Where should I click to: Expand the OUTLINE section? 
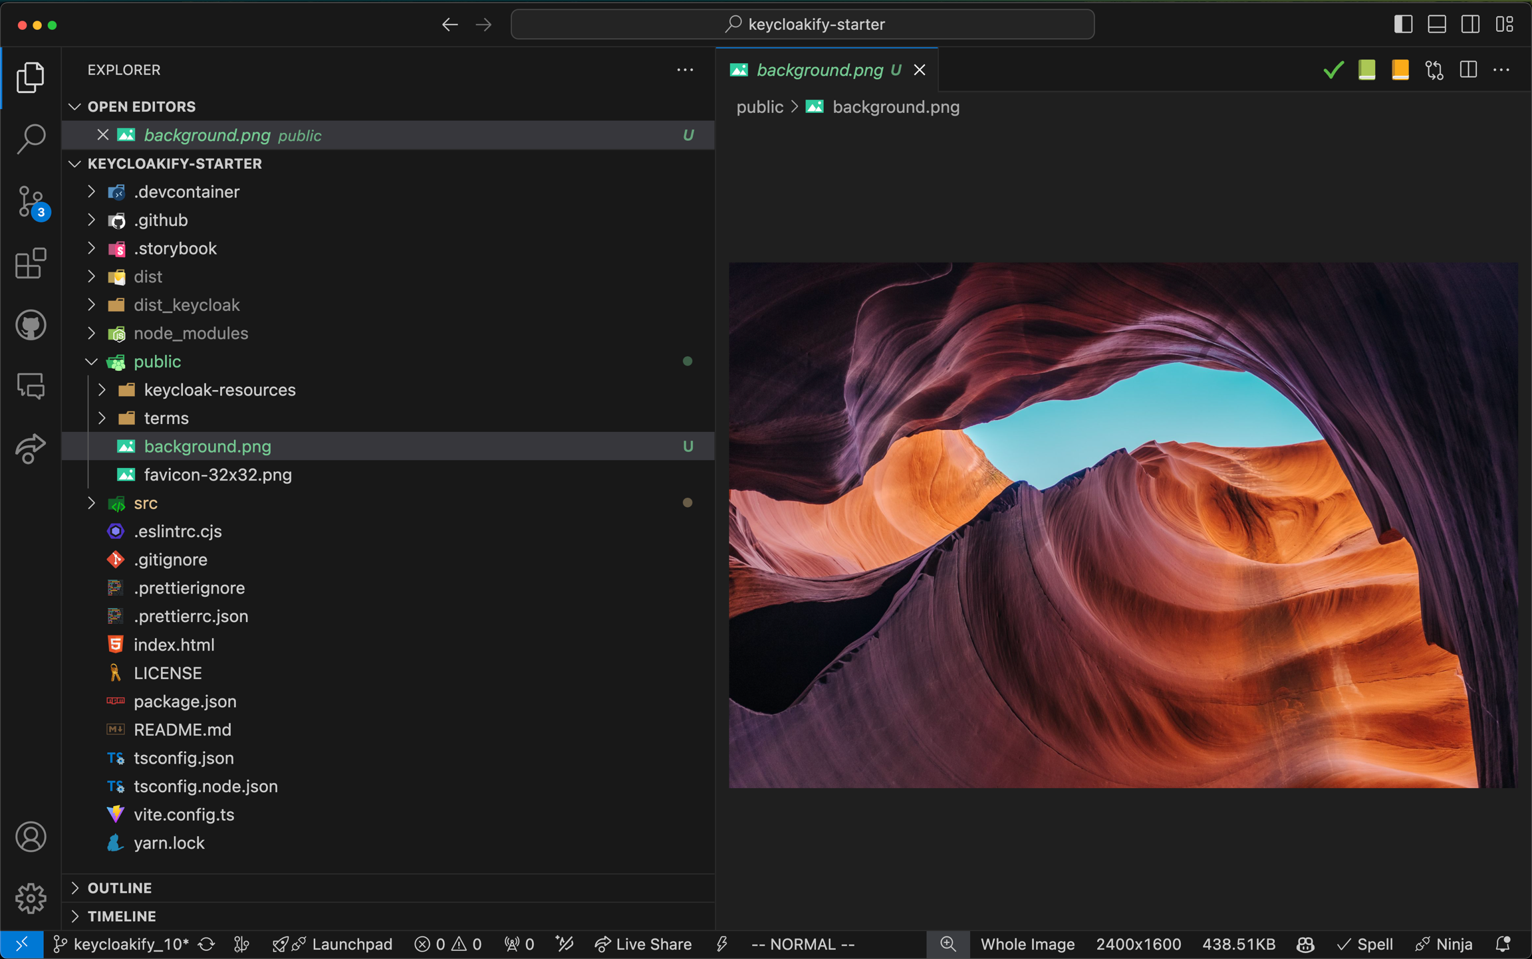pyautogui.click(x=120, y=888)
